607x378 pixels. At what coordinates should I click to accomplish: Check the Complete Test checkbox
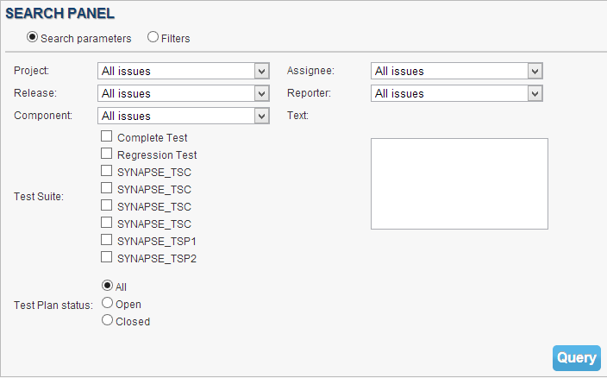pos(107,136)
